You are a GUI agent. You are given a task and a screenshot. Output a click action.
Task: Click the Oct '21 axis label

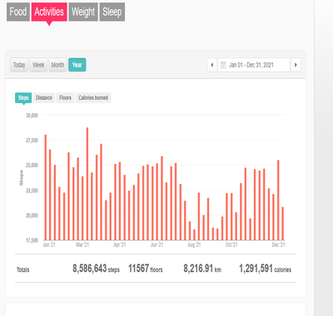(x=231, y=244)
